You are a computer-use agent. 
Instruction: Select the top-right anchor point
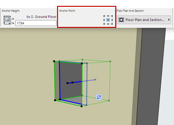tap(112, 16)
